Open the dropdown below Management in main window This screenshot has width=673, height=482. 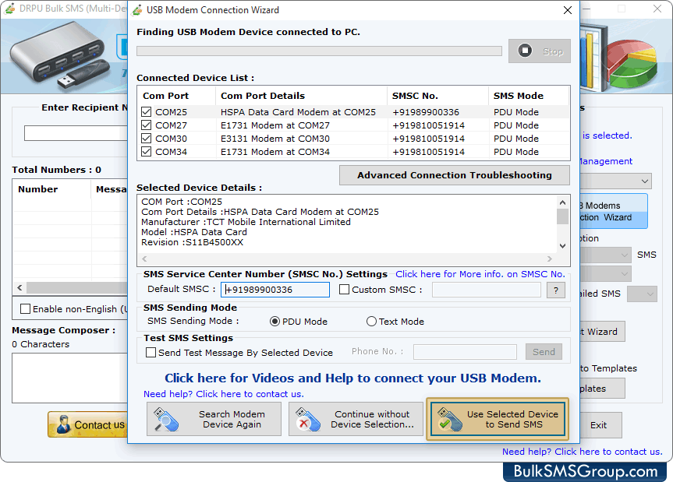pos(645,181)
